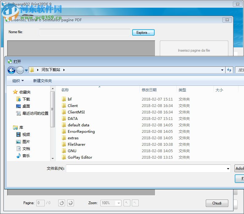Click the navigation pane scroll up arrow
244x214 pixels.
53,89
